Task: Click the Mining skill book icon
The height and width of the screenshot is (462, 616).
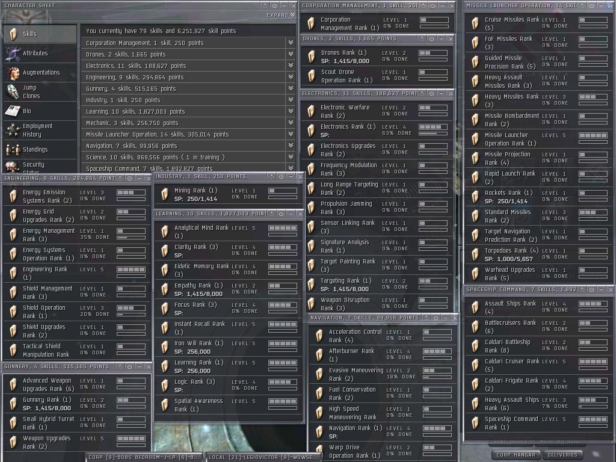Action: tap(165, 194)
